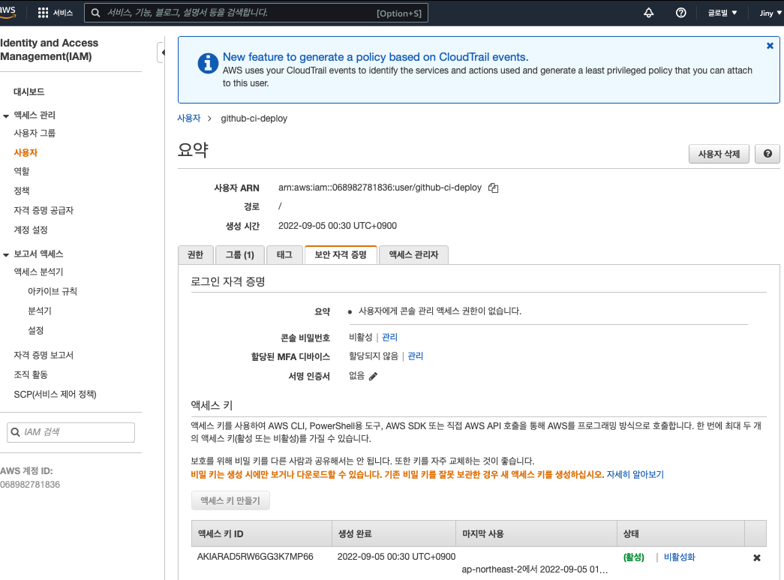Click 관리 link for 콘솔 비밀번호
Image resolution: width=784 pixels, height=580 pixels.
(389, 337)
